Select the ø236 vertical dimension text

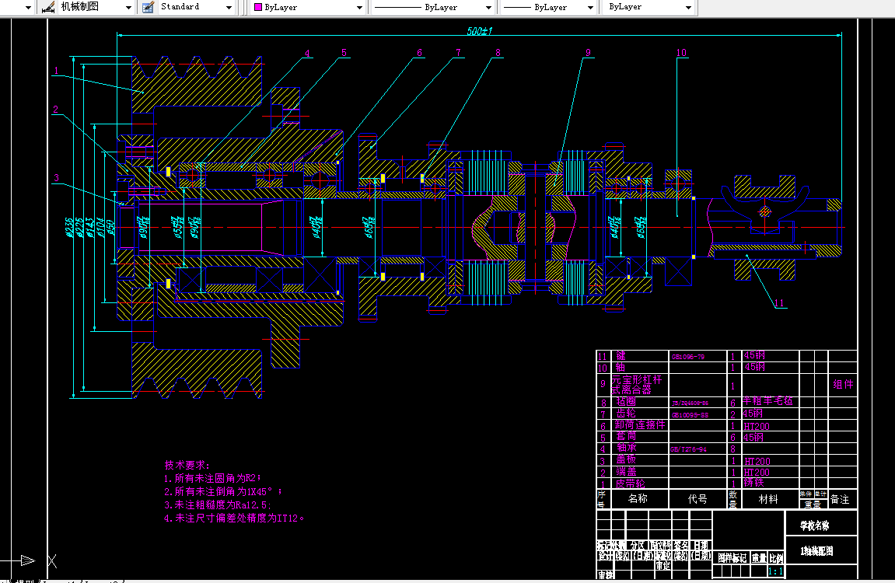(x=70, y=227)
